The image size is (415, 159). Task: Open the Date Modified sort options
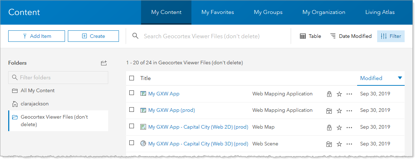(351, 36)
